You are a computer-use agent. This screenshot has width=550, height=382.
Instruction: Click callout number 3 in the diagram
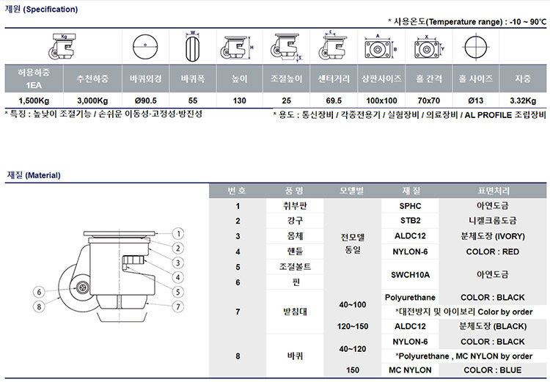pos(178,262)
